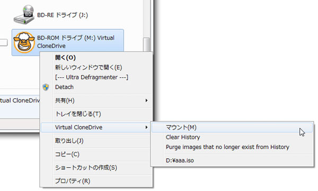318x191 pixels.
Task: Mount the D:¥aaa.iso history entry
Action: 232,160
